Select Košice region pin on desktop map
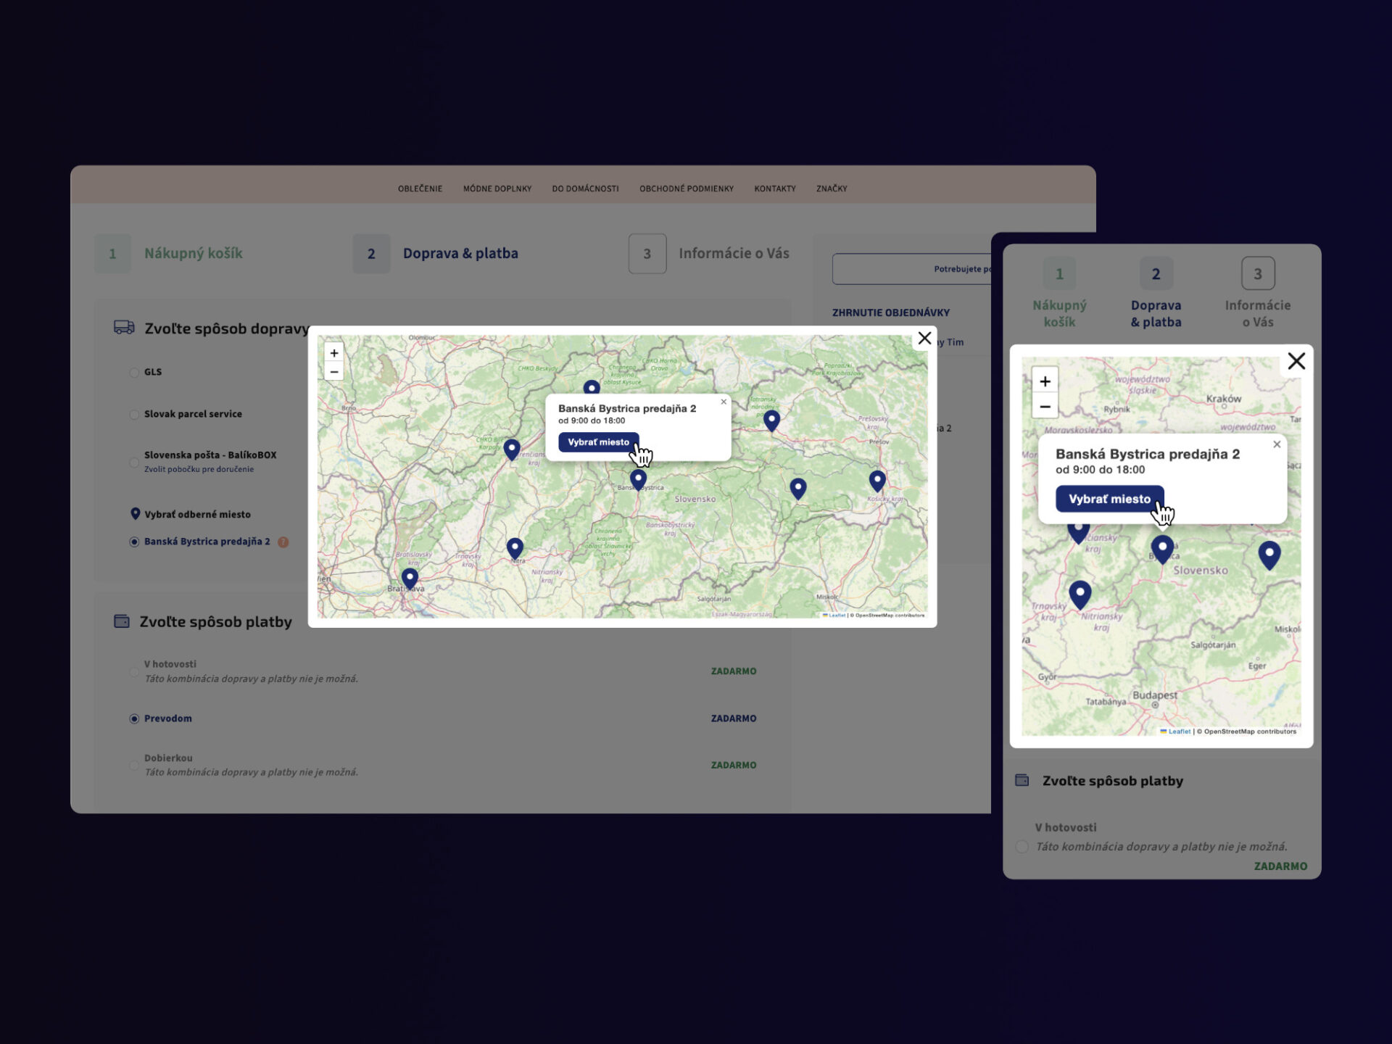Screen dimensions: 1392x1044 click(877, 480)
